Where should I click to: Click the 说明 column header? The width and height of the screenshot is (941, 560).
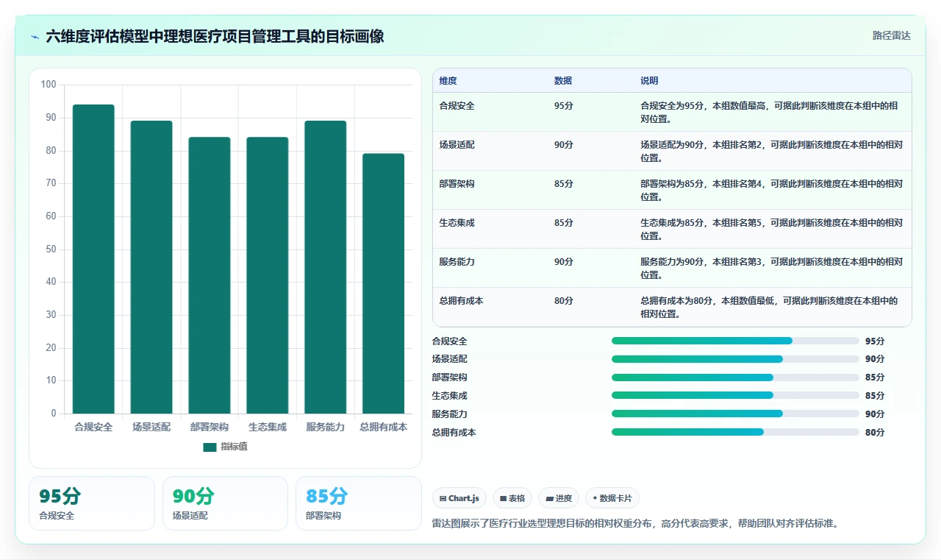click(649, 81)
